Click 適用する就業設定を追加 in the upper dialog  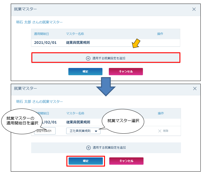pyautogui.click(x=106, y=58)
